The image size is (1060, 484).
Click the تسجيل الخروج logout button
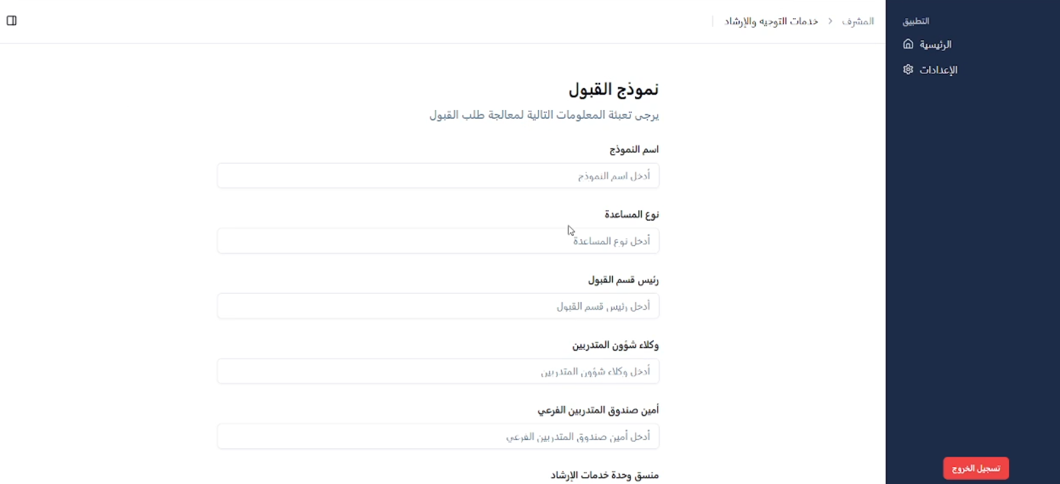tap(976, 468)
